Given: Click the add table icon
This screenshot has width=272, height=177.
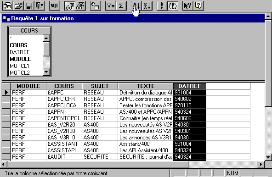Looking at the screenshot, I should 96,6.
